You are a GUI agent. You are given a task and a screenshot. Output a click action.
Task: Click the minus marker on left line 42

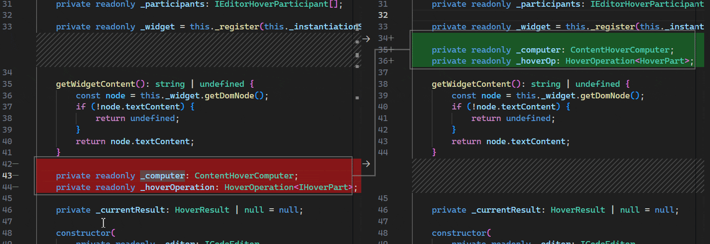point(15,164)
